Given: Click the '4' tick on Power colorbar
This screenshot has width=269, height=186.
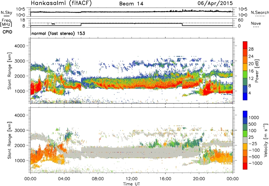Looking at the screenshot, I should 249,93.
